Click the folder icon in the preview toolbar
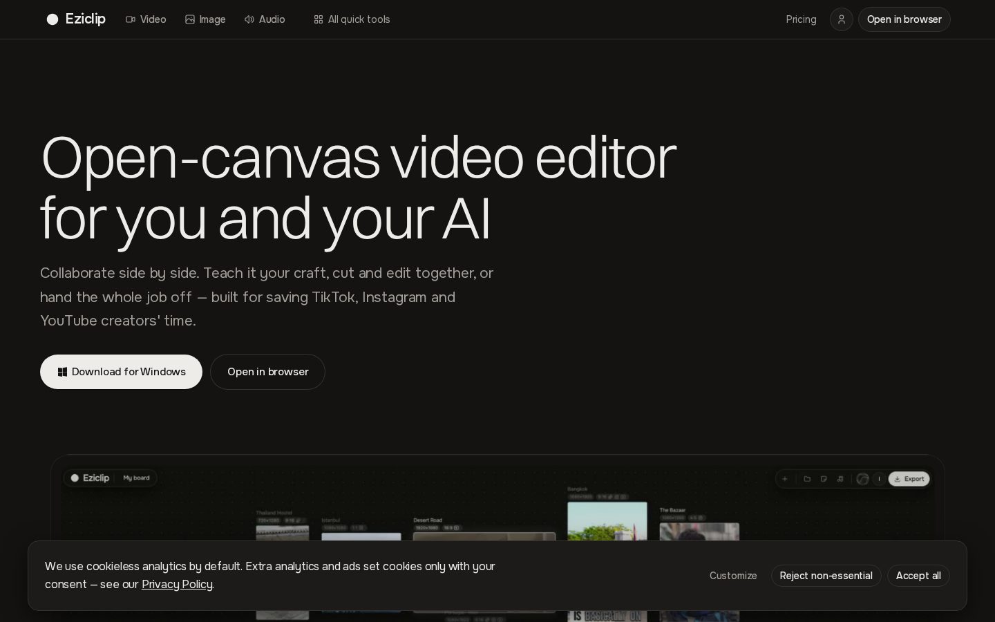This screenshot has width=995, height=622. point(806,479)
